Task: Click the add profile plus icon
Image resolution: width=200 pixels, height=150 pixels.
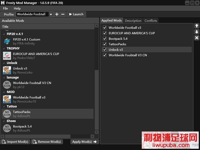Action: [x=57, y=14]
